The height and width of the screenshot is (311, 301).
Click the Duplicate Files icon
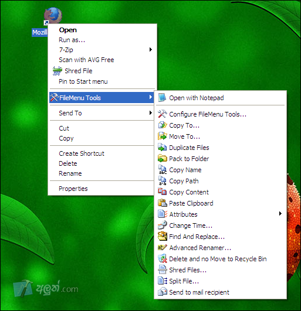tap(163, 148)
